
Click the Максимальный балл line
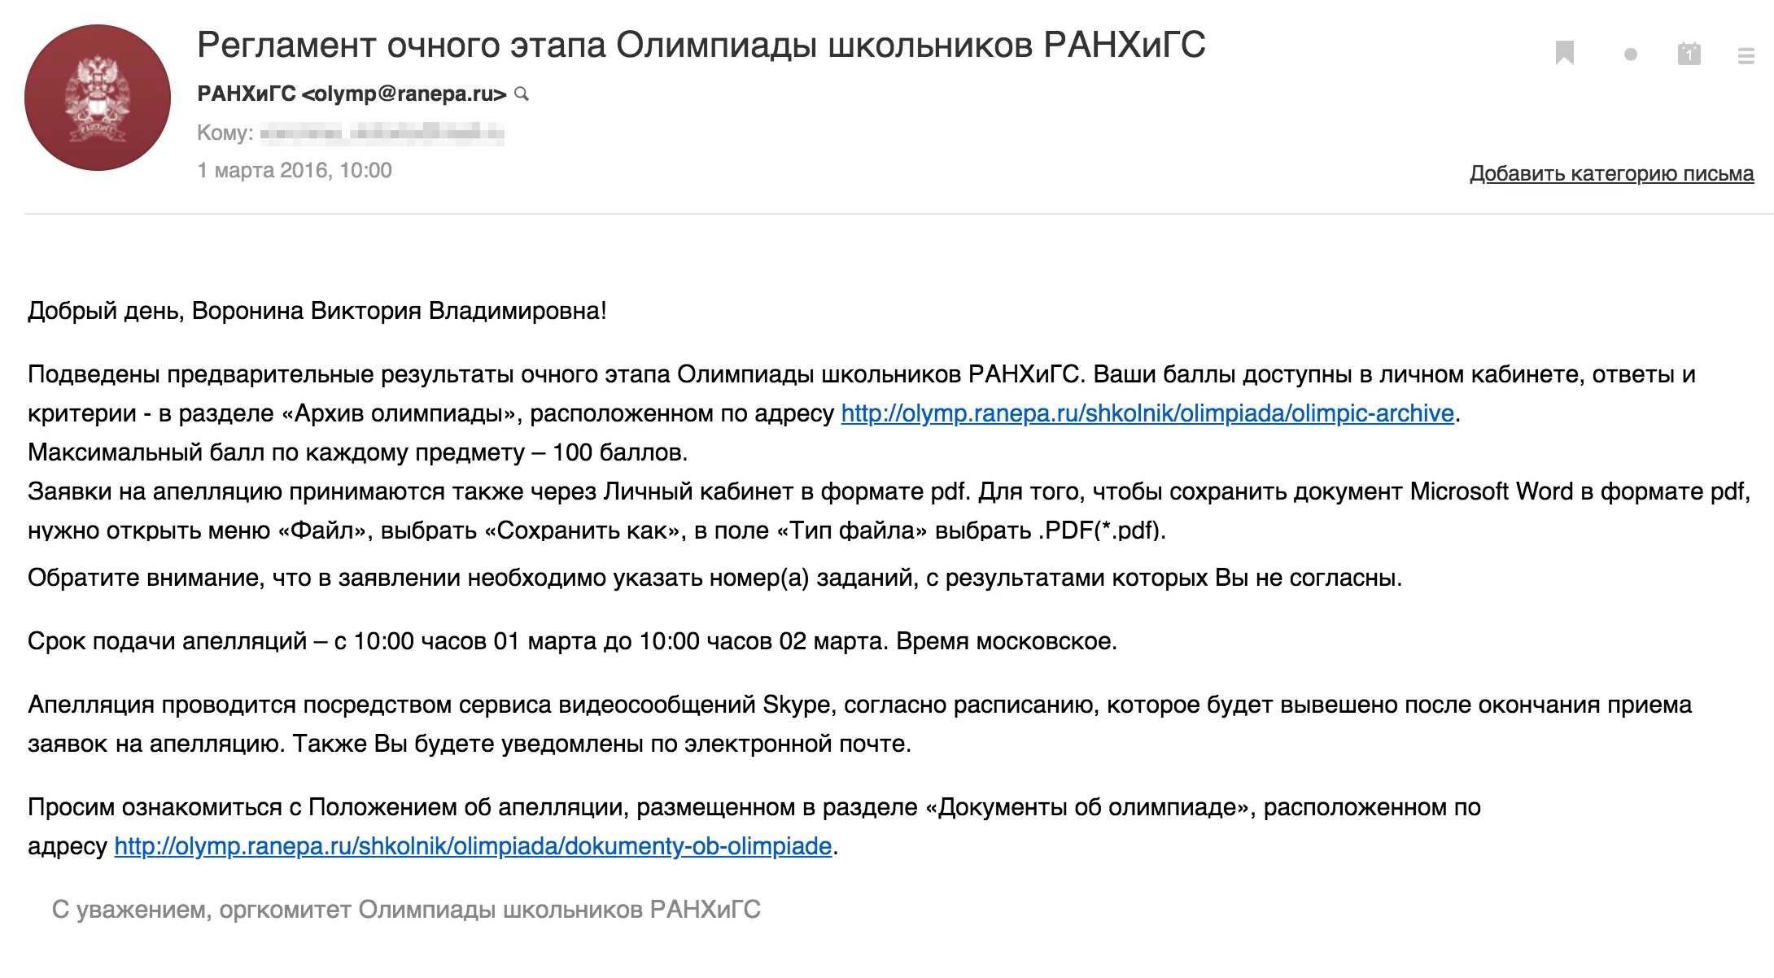pyautogui.click(x=358, y=452)
